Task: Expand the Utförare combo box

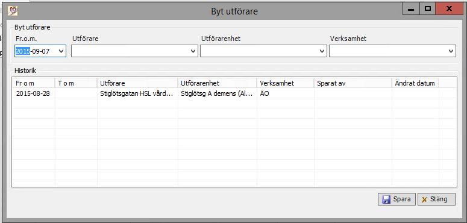Action: point(193,51)
